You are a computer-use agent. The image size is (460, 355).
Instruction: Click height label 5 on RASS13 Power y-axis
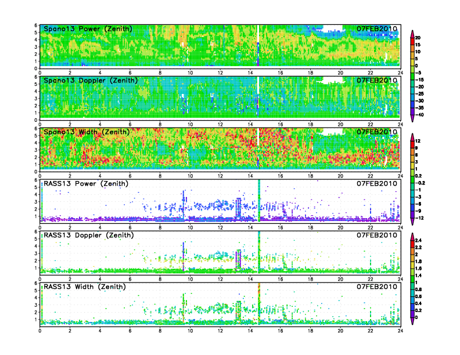click(36, 187)
